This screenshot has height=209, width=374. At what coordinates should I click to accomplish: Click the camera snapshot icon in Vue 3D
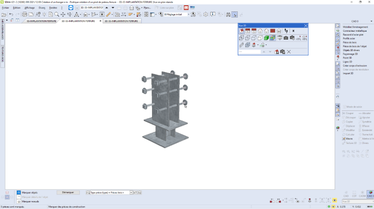286,38
